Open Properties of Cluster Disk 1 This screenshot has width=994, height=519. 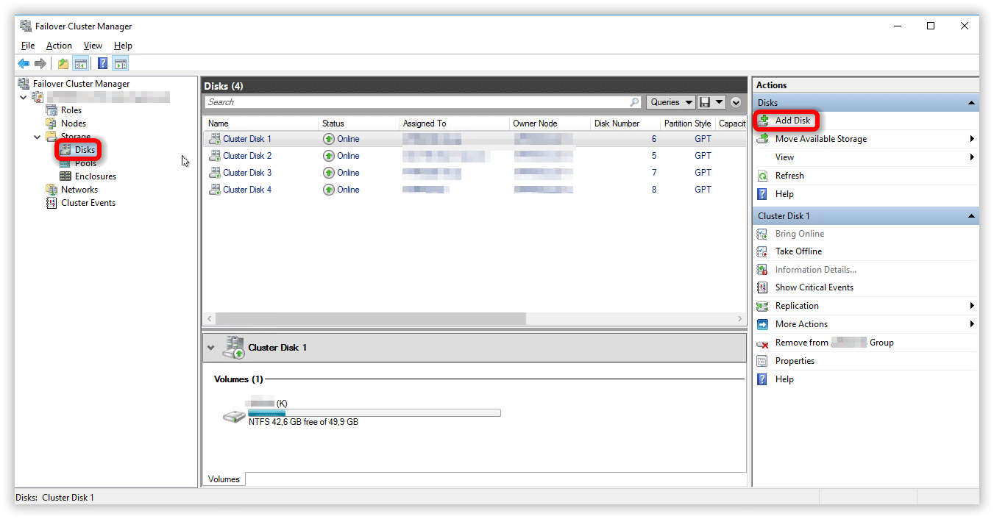point(795,361)
